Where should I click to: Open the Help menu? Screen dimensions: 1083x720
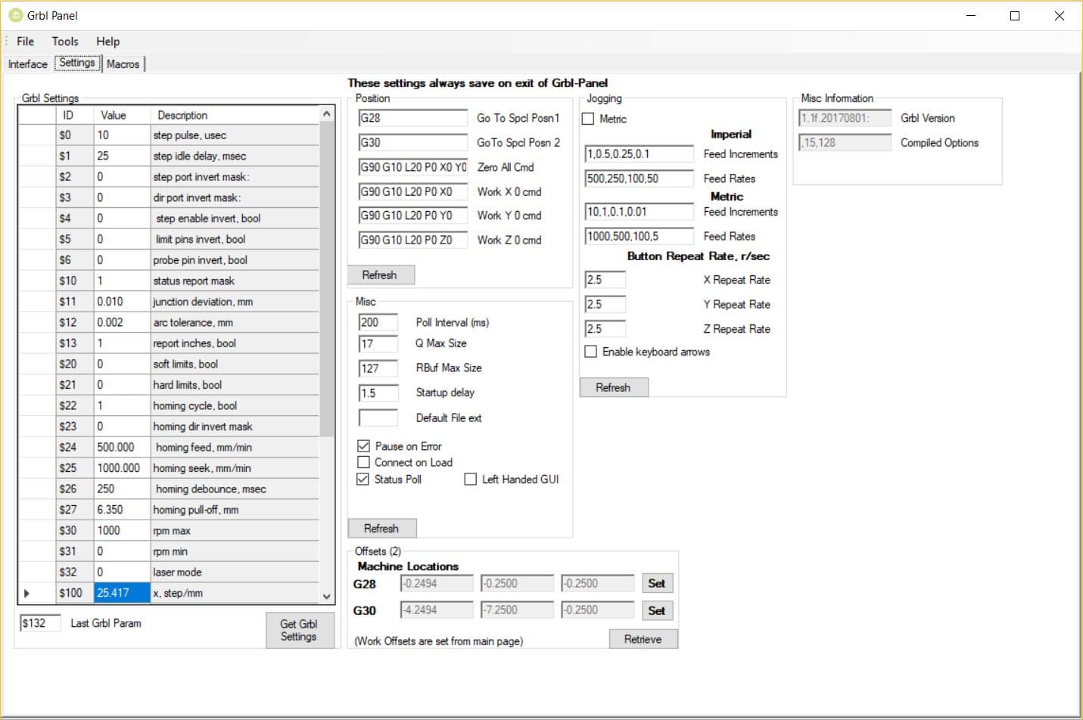[x=107, y=41]
